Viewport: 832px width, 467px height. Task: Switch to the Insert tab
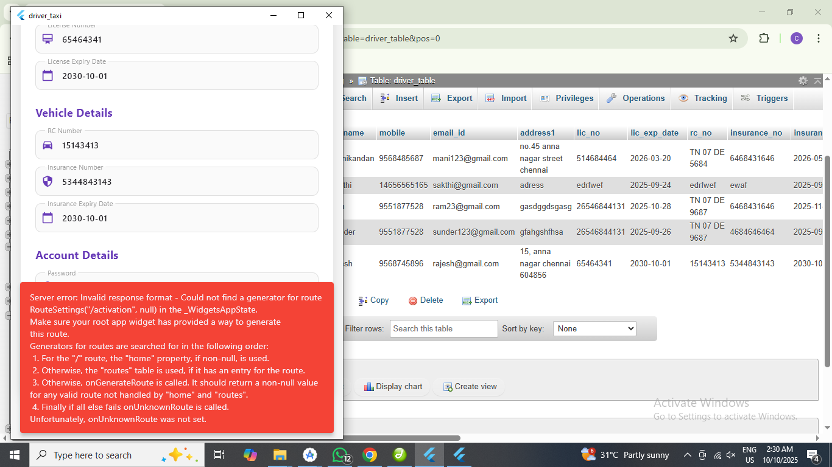tap(399, 98)
